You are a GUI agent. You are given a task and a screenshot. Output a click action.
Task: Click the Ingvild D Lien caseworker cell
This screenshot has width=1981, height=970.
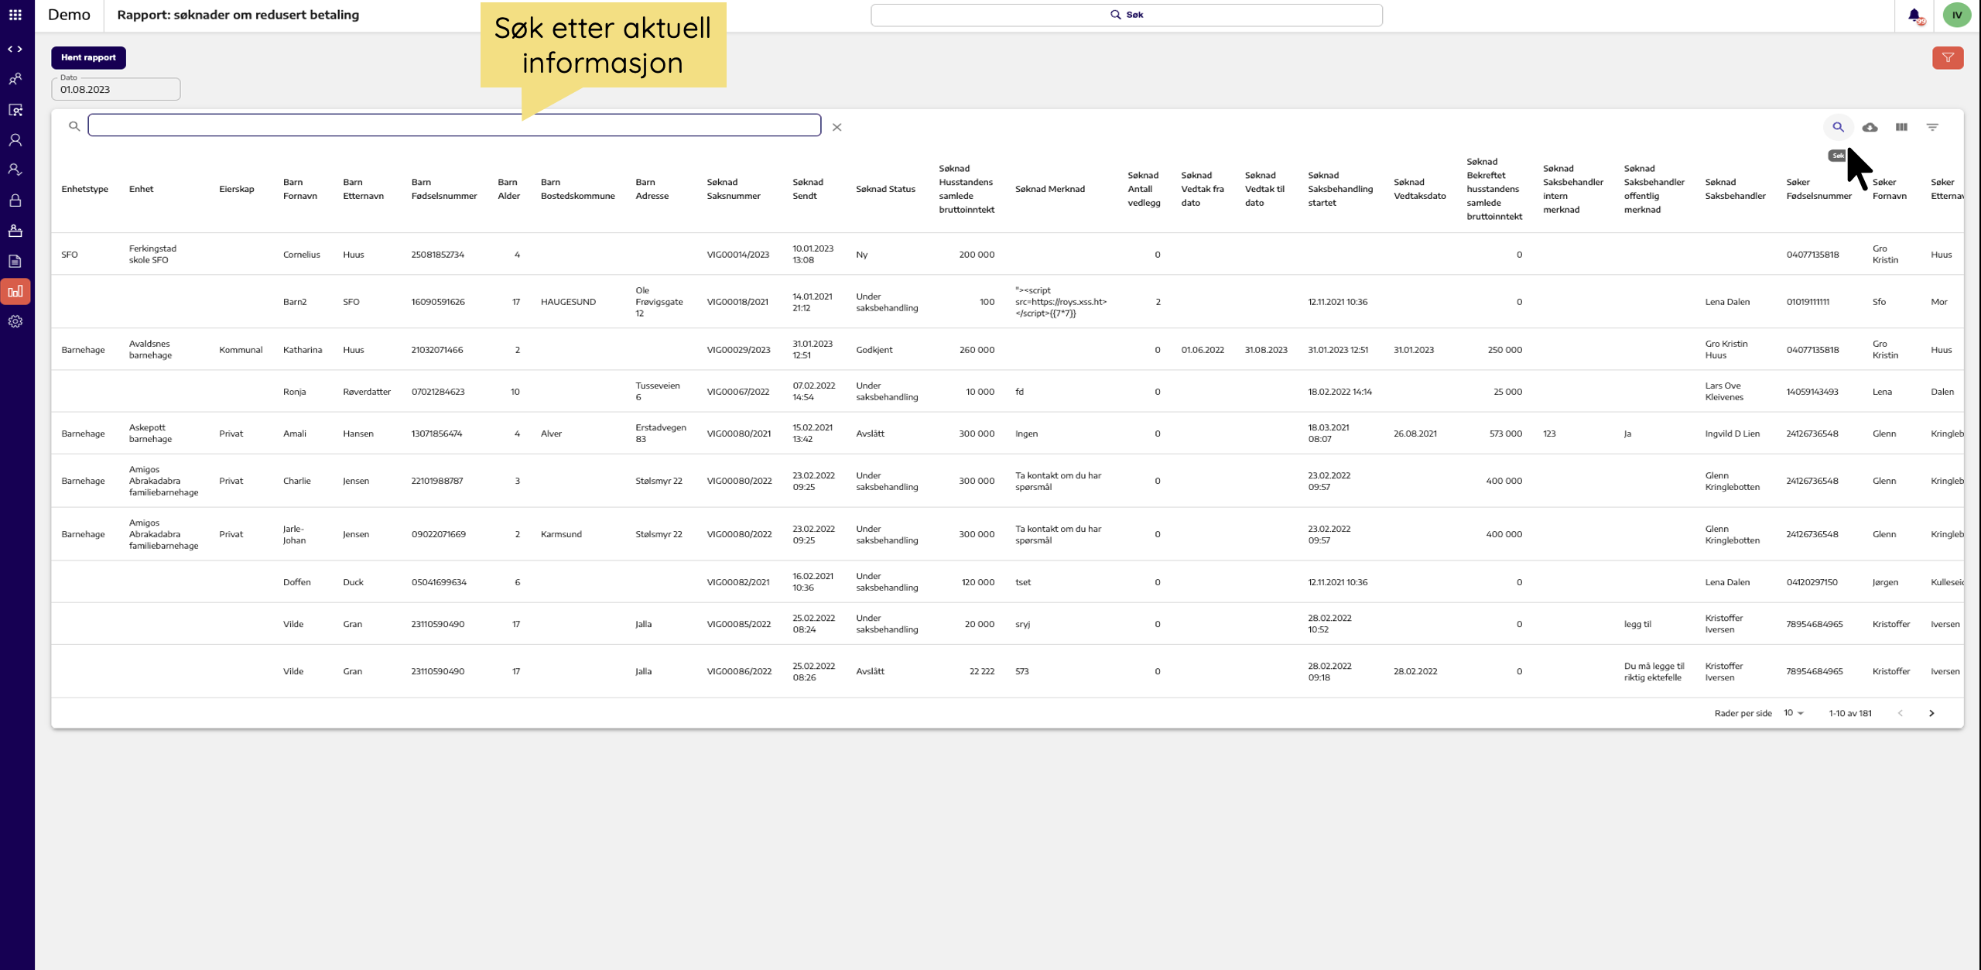(1732, 434)
